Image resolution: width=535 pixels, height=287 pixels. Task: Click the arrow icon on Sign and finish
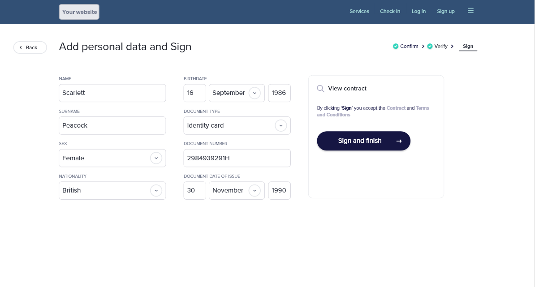(x=399, y=141)
